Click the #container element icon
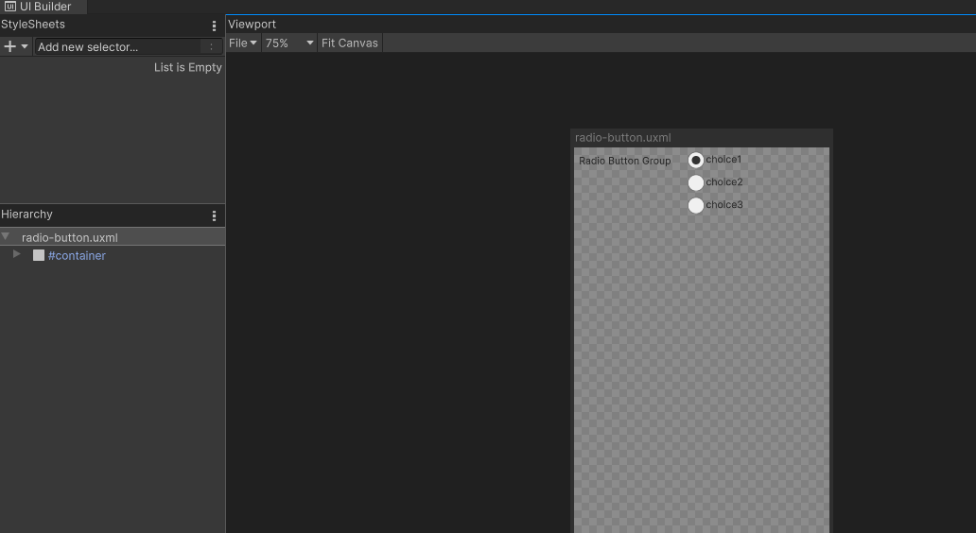The height and width of the screenshot is (533, 976). (x=39, y=255)
